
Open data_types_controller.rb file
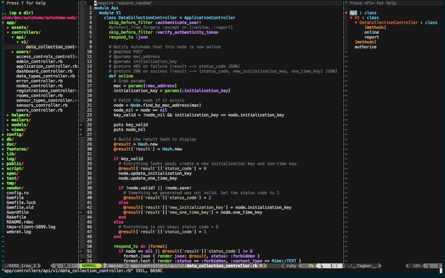pos(45,76)
